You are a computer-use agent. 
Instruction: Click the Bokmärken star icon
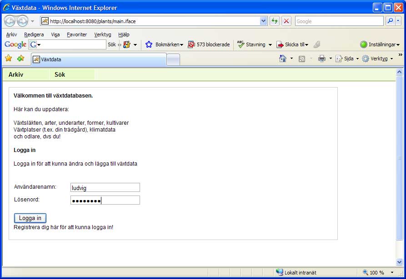point(149,44)
